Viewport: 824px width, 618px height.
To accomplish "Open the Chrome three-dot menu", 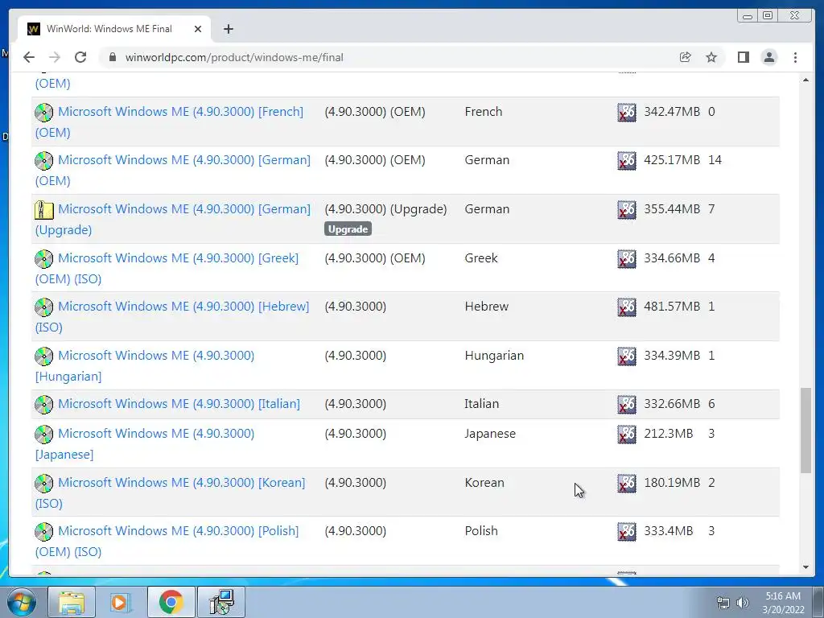I will tap(795, 57).
